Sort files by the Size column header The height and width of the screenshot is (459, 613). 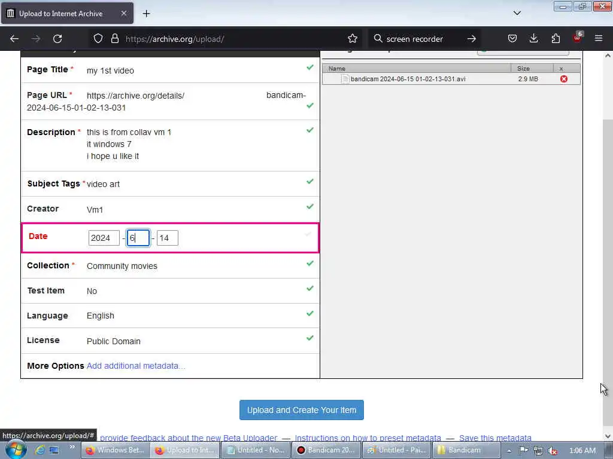pyautogui.click(x=532, y=68)
